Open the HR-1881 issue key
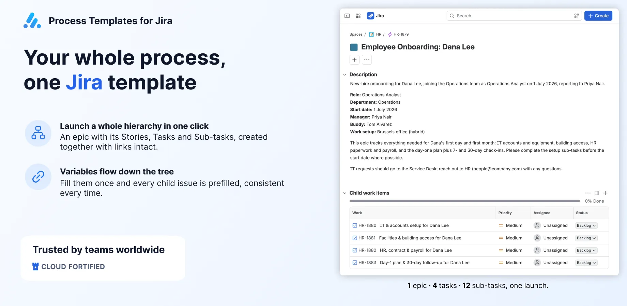The width and height of the screenshot is (627, 306). [x=367, y=238]
